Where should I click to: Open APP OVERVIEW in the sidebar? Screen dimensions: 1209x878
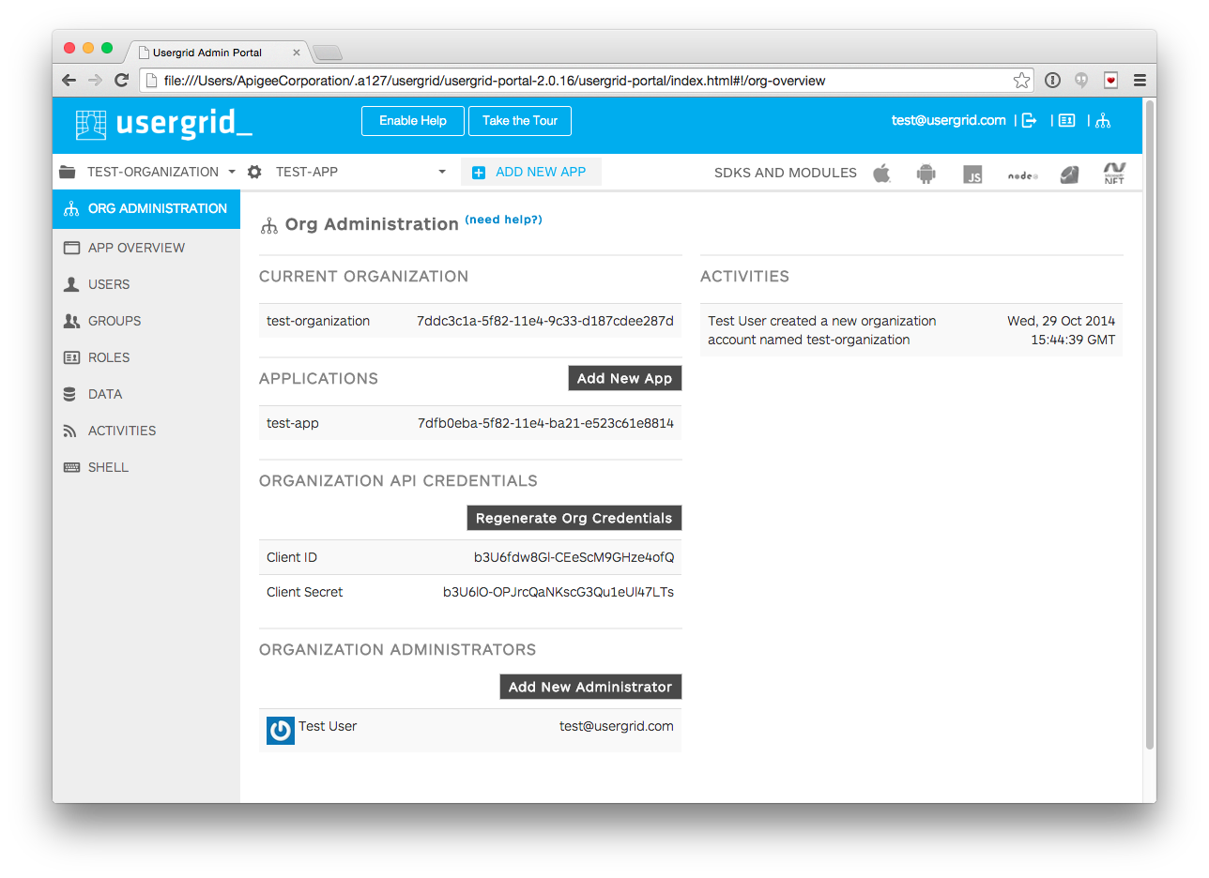tap(146, 248)
